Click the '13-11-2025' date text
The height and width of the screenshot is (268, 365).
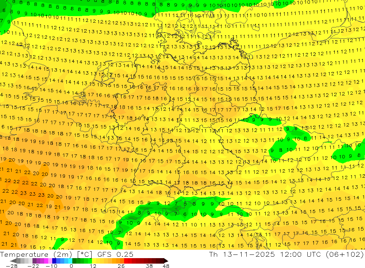click(249, 254)
